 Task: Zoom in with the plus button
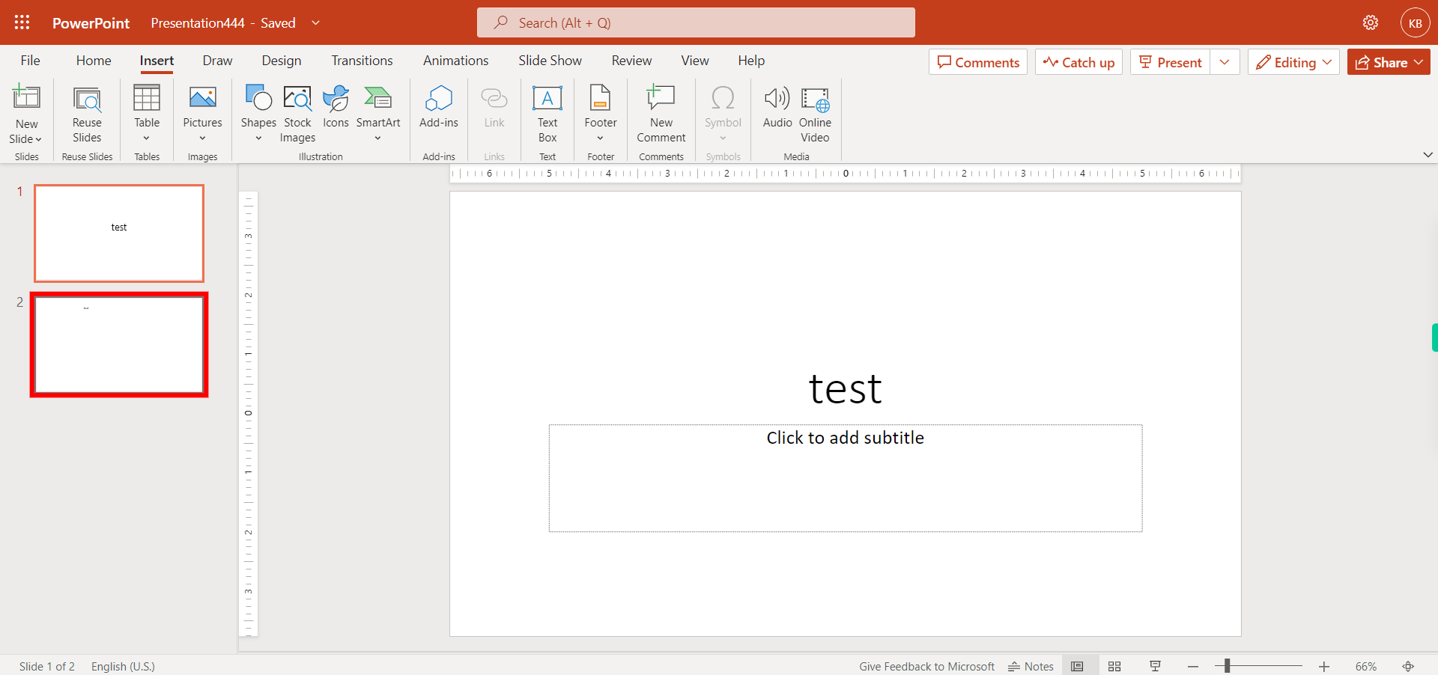(1324, 666)
